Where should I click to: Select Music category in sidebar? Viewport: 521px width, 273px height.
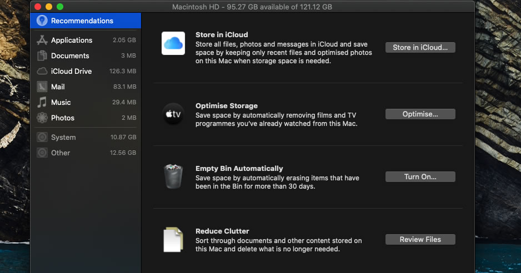(x=87, y=102)
